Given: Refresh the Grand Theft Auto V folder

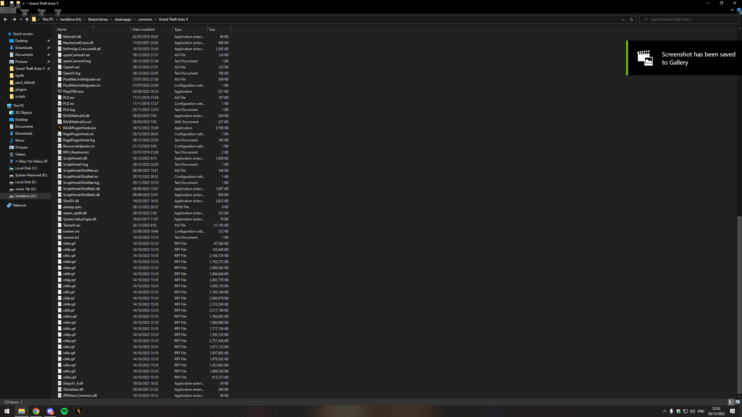Looking at the screenshot, I should click(x=631, y=19).
